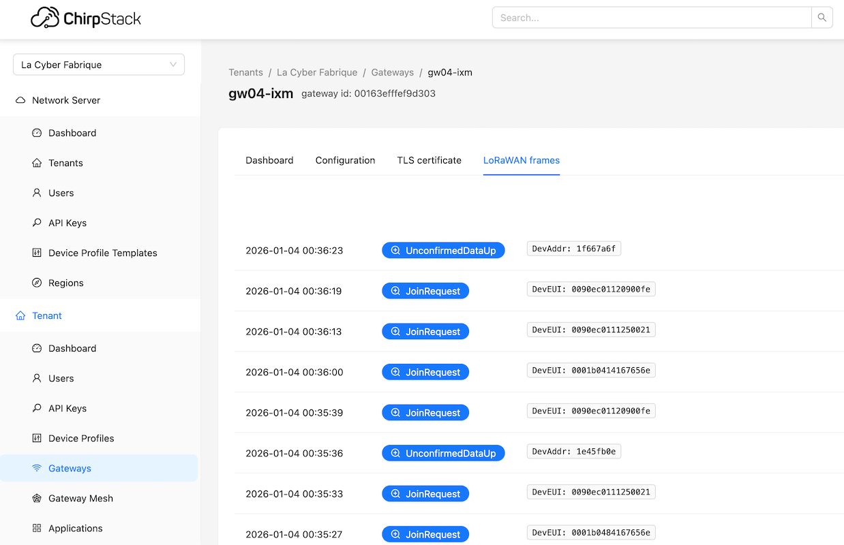Image resolution: width=844 pixels, height=545 pixels.
Task: Switch to the Configuration tab
Action: click(x=345, y=160)
